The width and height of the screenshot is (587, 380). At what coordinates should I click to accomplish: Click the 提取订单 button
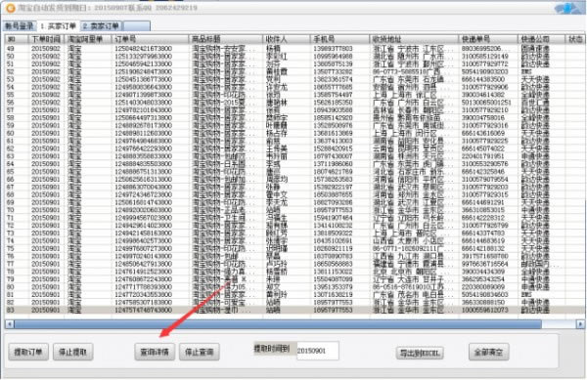(28, 352)
